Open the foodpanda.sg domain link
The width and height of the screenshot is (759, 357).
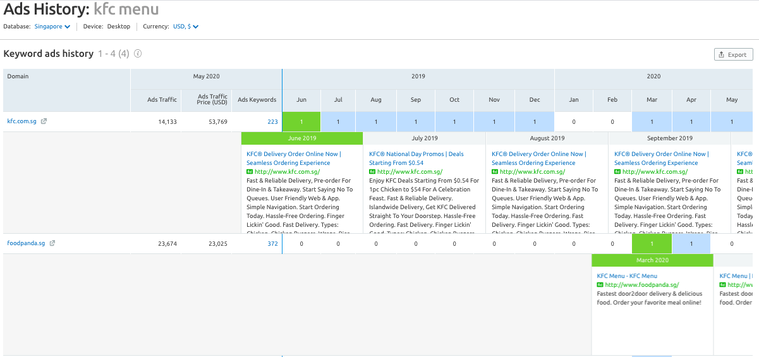point(27,243)
